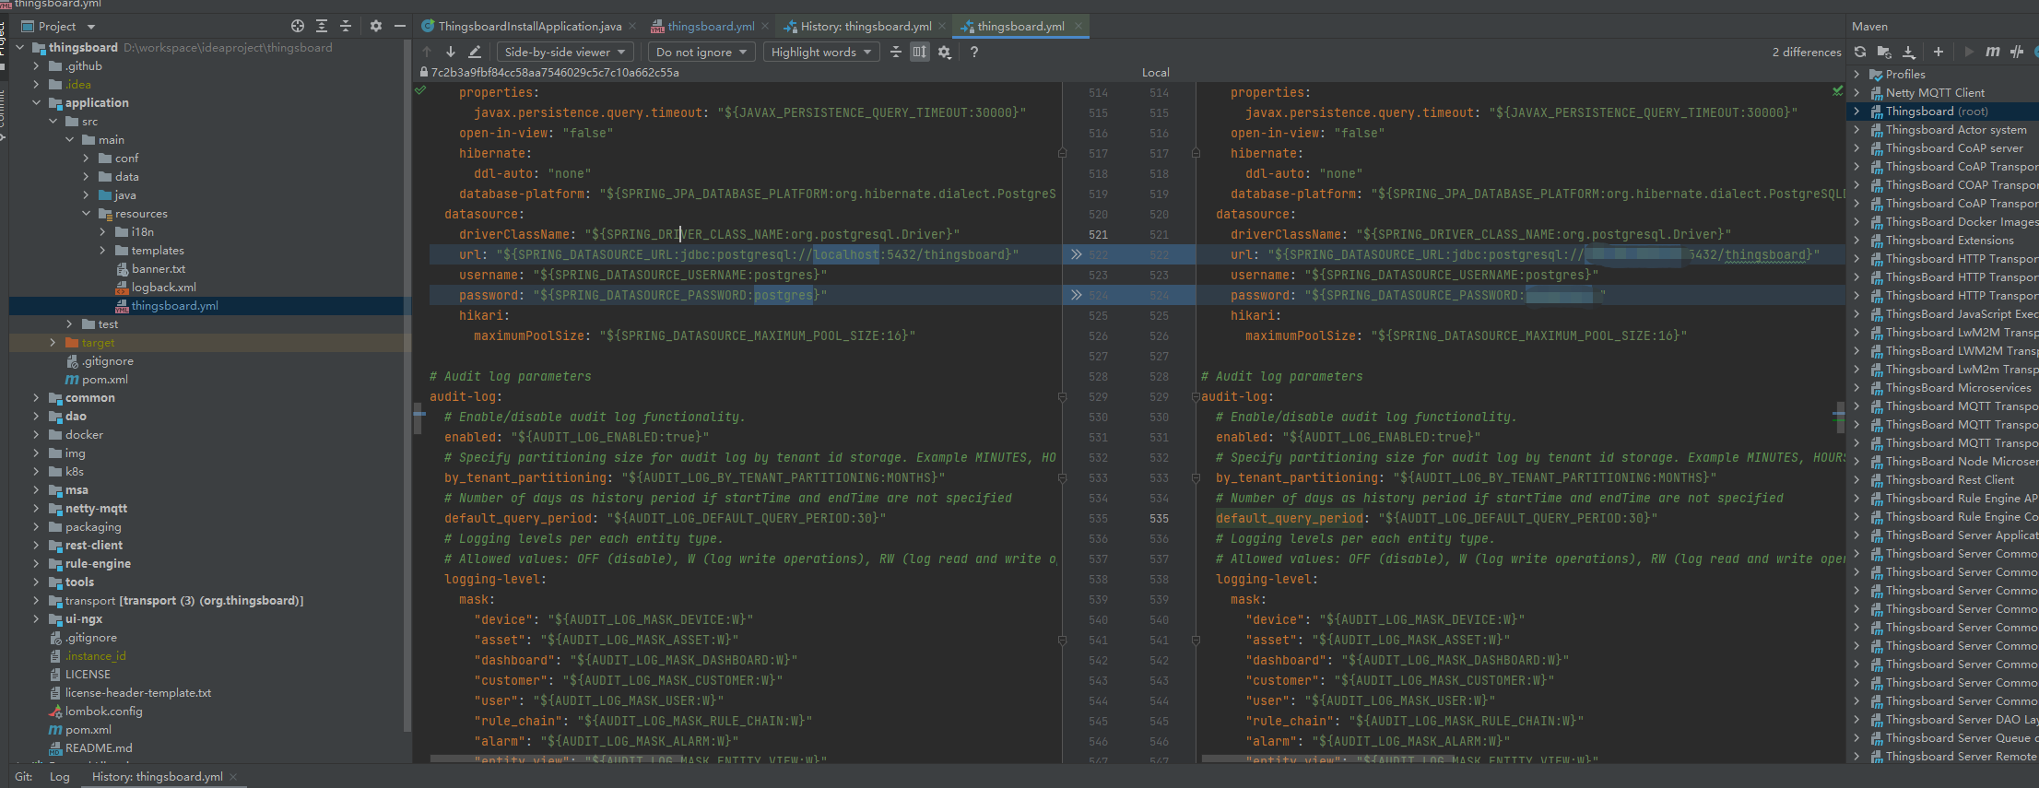Close the History tab in Git panel
Viewport: 2039px width, 788px height.
[233, 777]
